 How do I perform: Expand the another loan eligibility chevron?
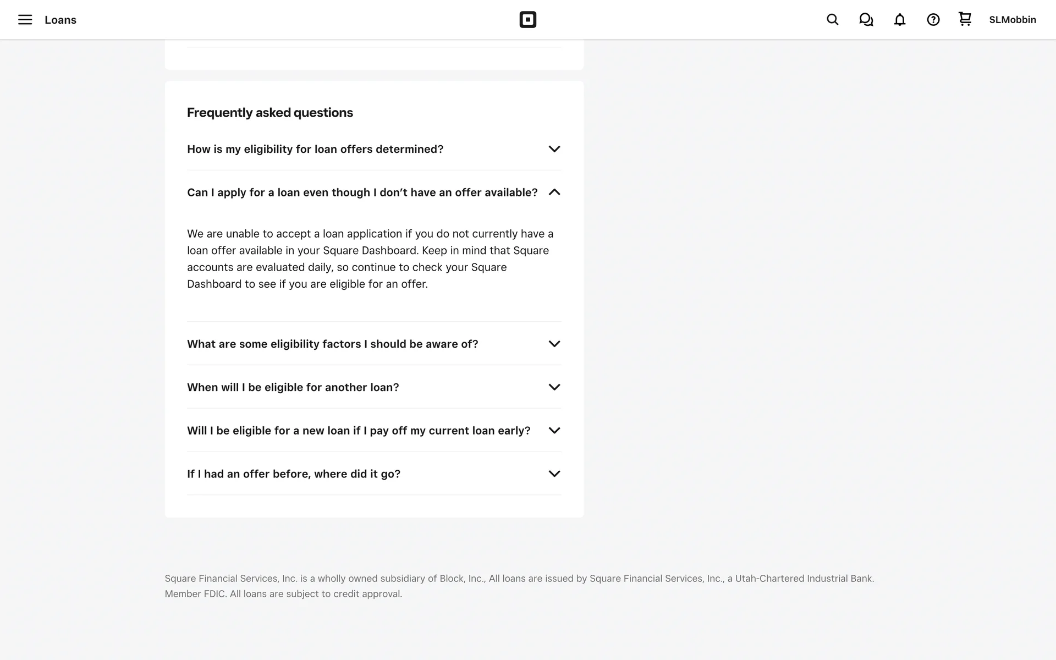pyautogui.click(x=554, y=387)
